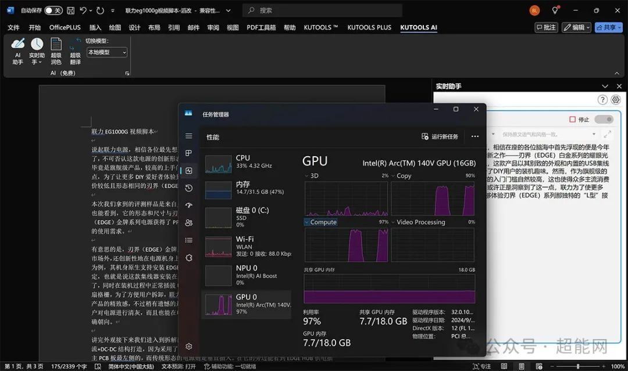Click the Word save icon in title bar
Image resolution: width=628 pixels, height=371 pixels.
click(70, 10)
